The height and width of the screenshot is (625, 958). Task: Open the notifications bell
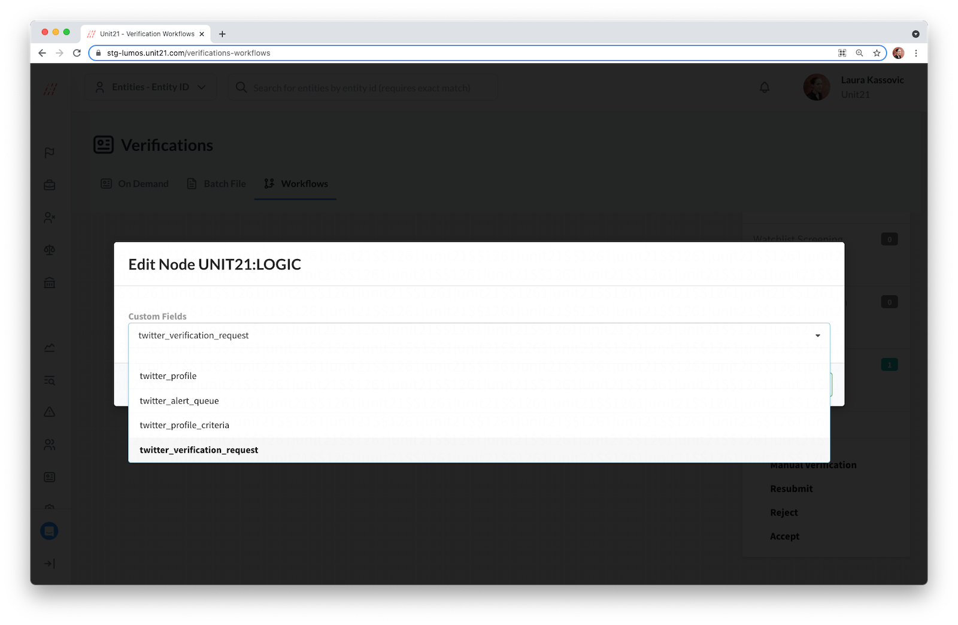click(765, 87)
